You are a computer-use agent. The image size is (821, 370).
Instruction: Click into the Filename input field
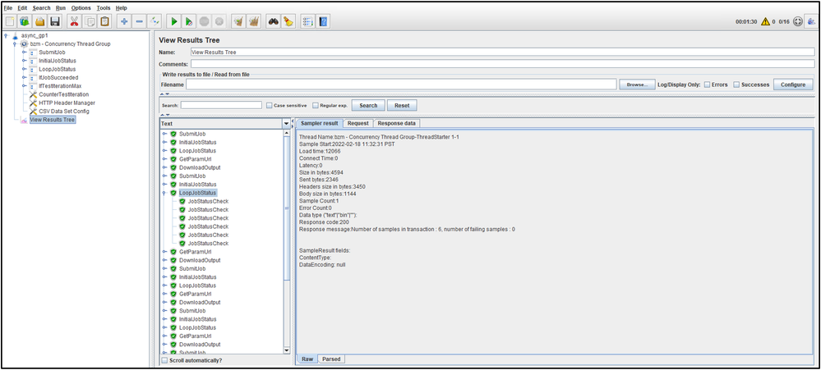click(x=401, y=85)
